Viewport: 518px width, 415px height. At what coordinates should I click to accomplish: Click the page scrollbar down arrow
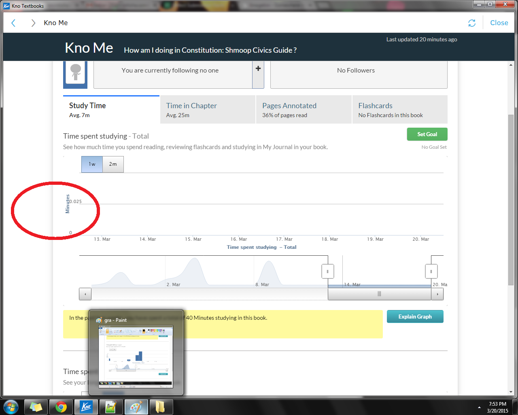[511, 392]
